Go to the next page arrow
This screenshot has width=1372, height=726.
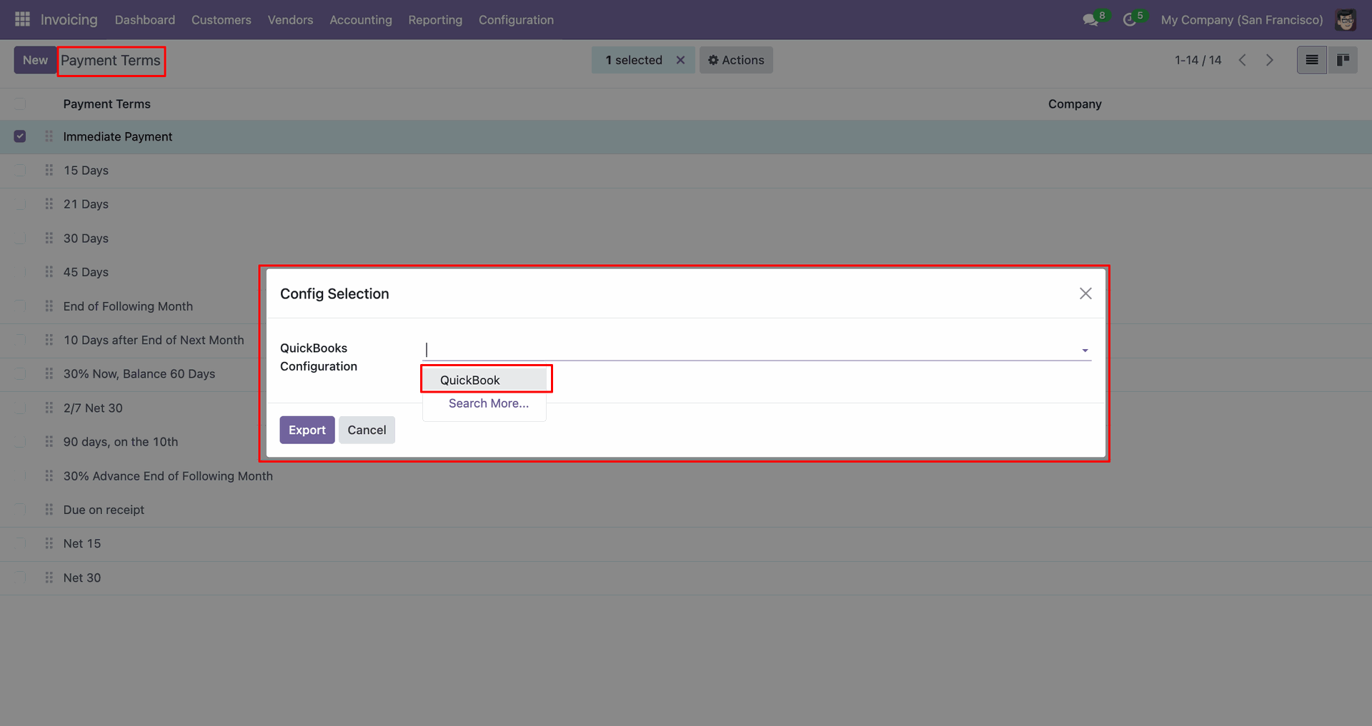1270,60
